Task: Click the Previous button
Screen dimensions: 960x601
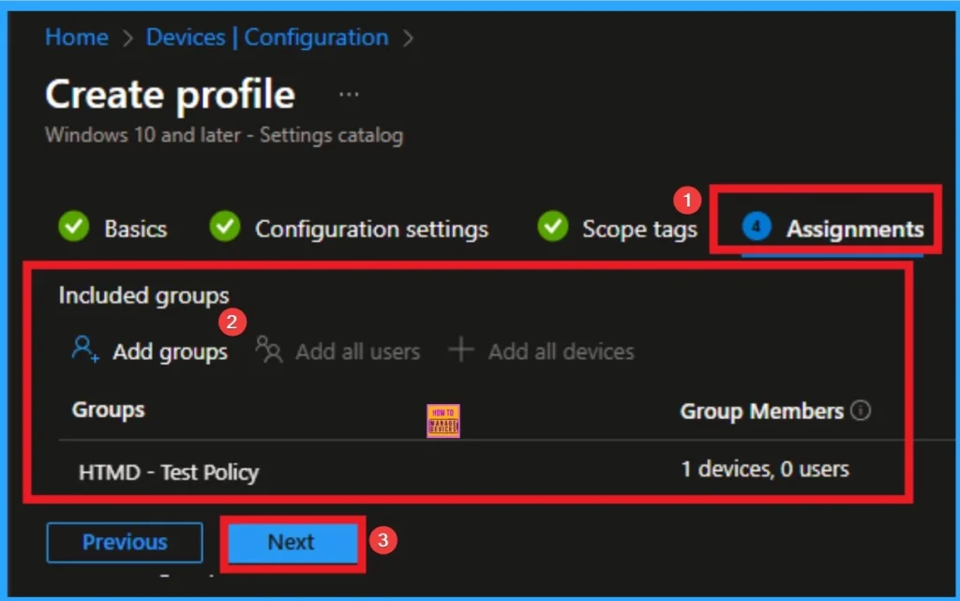Action: pyautogui.click(x=124, y=542)
